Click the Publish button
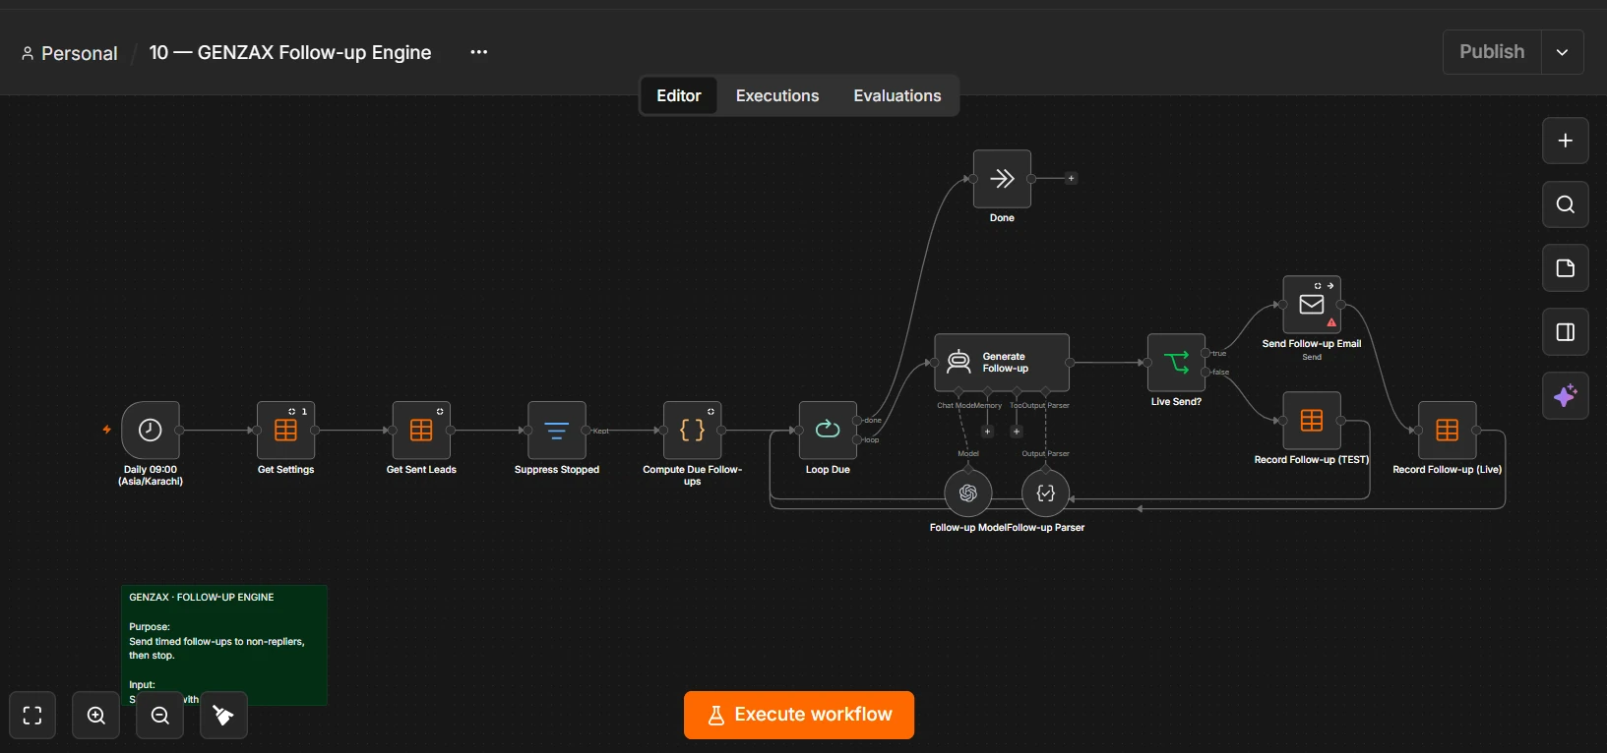 click(x=1492, y=52)
